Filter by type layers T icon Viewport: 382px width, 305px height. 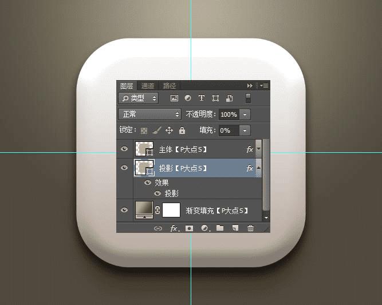(201, 98)
